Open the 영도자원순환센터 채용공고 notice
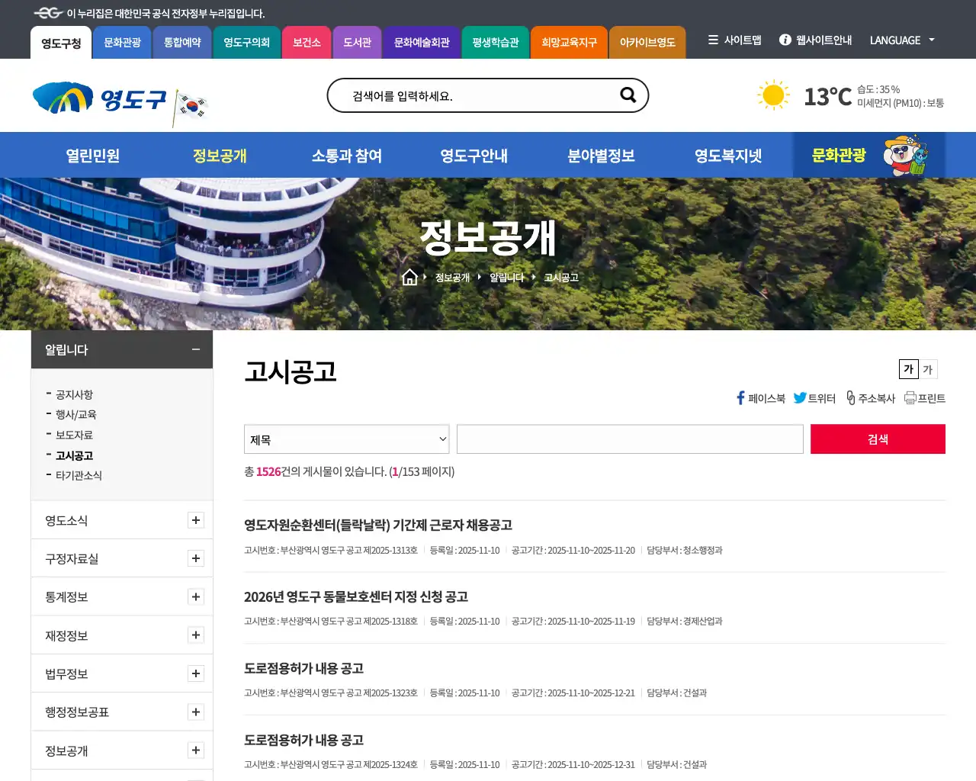 tap(378, 525)
